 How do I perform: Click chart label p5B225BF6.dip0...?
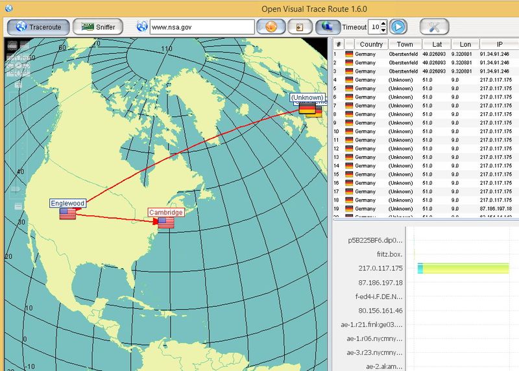(375, 240)
